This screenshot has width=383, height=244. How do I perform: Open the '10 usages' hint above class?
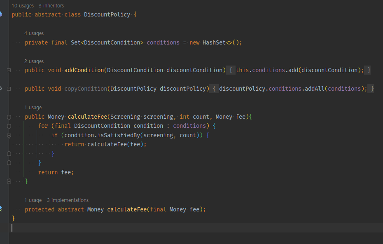(x=23, y=6)
